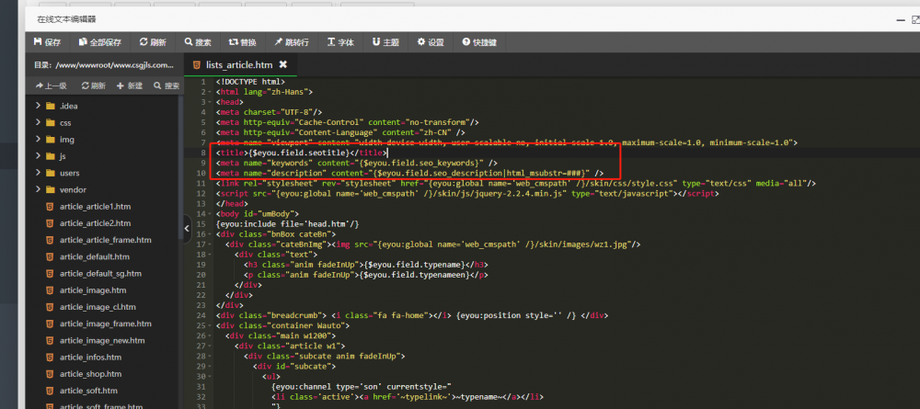The image size is (920, 409).
Task: Click the 保存 save toolbar button
Action: (x=48, y=42)
